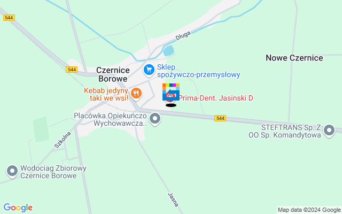Click the 544 road shield near Czernice Borowe

[72, 70]
